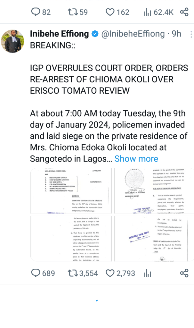194x328 pixels.
Task: Open the bottom-left court document image
Action: pos(71,238)
